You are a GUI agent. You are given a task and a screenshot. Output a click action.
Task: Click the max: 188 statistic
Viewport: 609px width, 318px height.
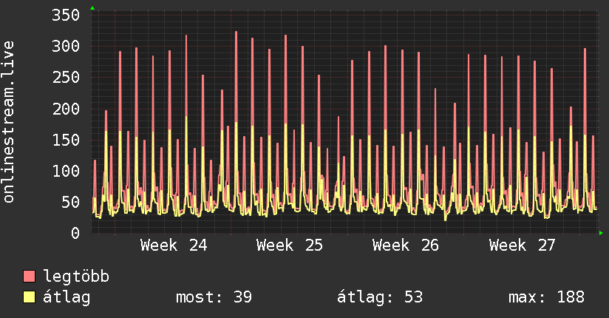tap(546, 297)
